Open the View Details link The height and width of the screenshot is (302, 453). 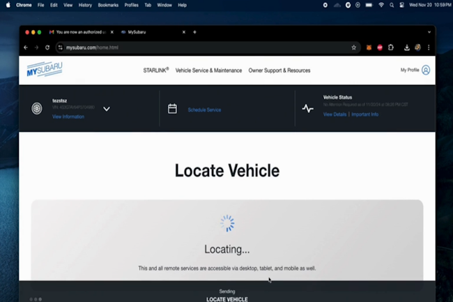[x=335, y=114]
